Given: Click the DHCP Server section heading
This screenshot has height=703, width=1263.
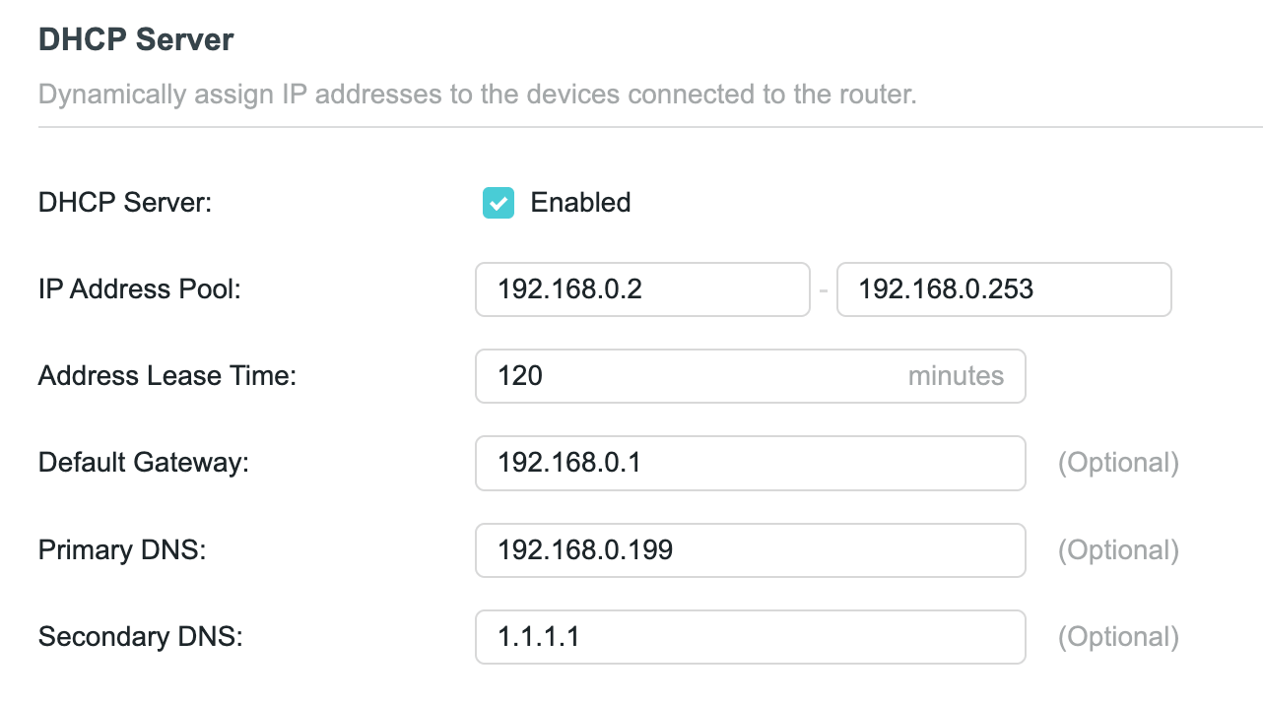Looking at the screenshot, I should [x=136, y=40].
